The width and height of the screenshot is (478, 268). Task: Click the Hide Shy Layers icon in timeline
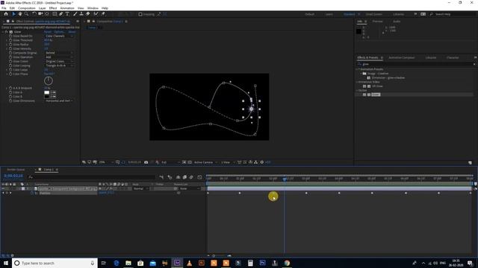178,177
